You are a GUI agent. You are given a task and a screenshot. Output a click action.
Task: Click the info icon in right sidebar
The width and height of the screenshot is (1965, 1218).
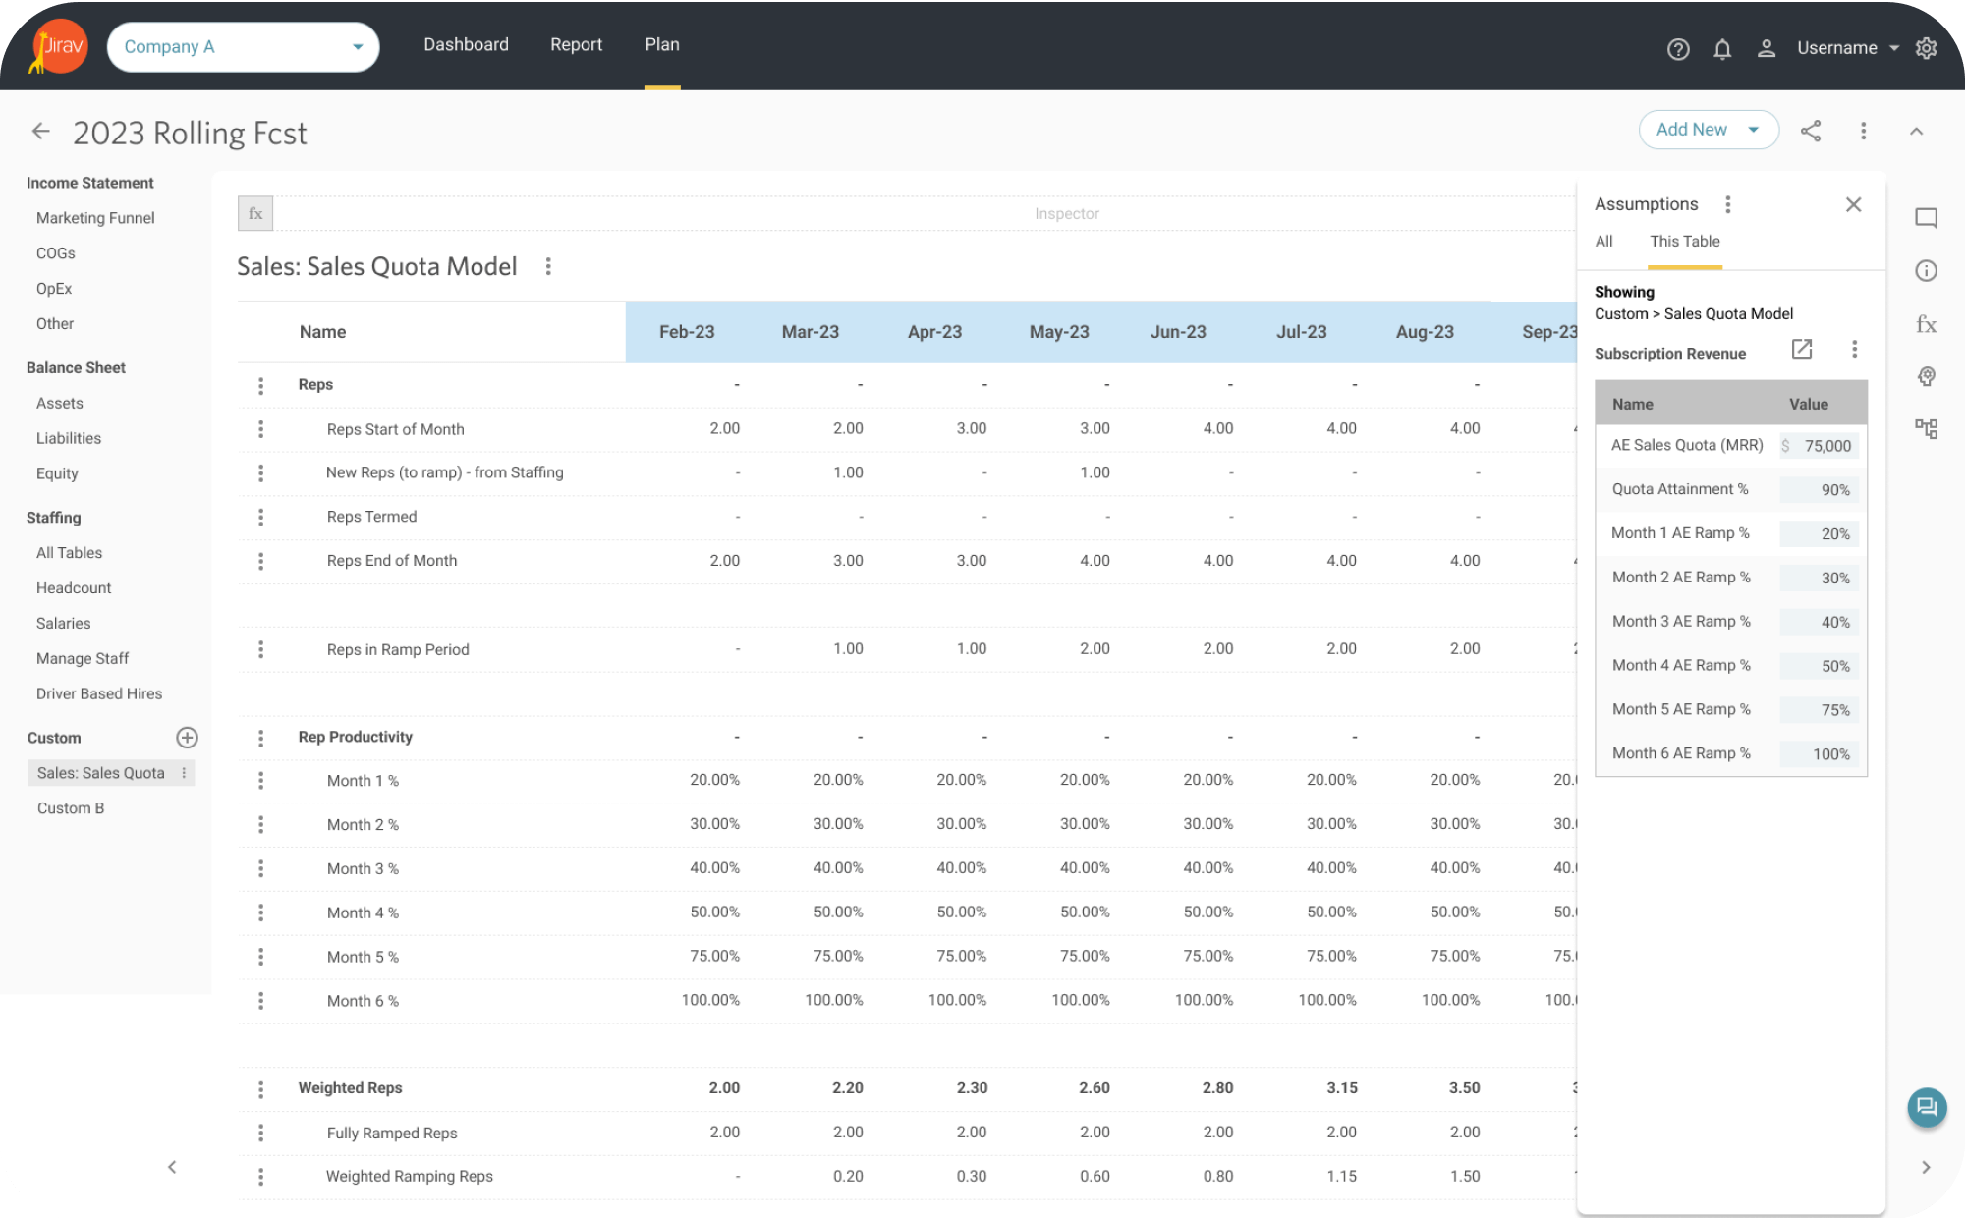coord(1926,271)
